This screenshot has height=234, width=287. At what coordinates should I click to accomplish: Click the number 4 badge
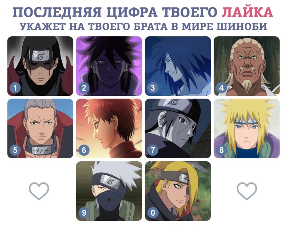(221, 88)
